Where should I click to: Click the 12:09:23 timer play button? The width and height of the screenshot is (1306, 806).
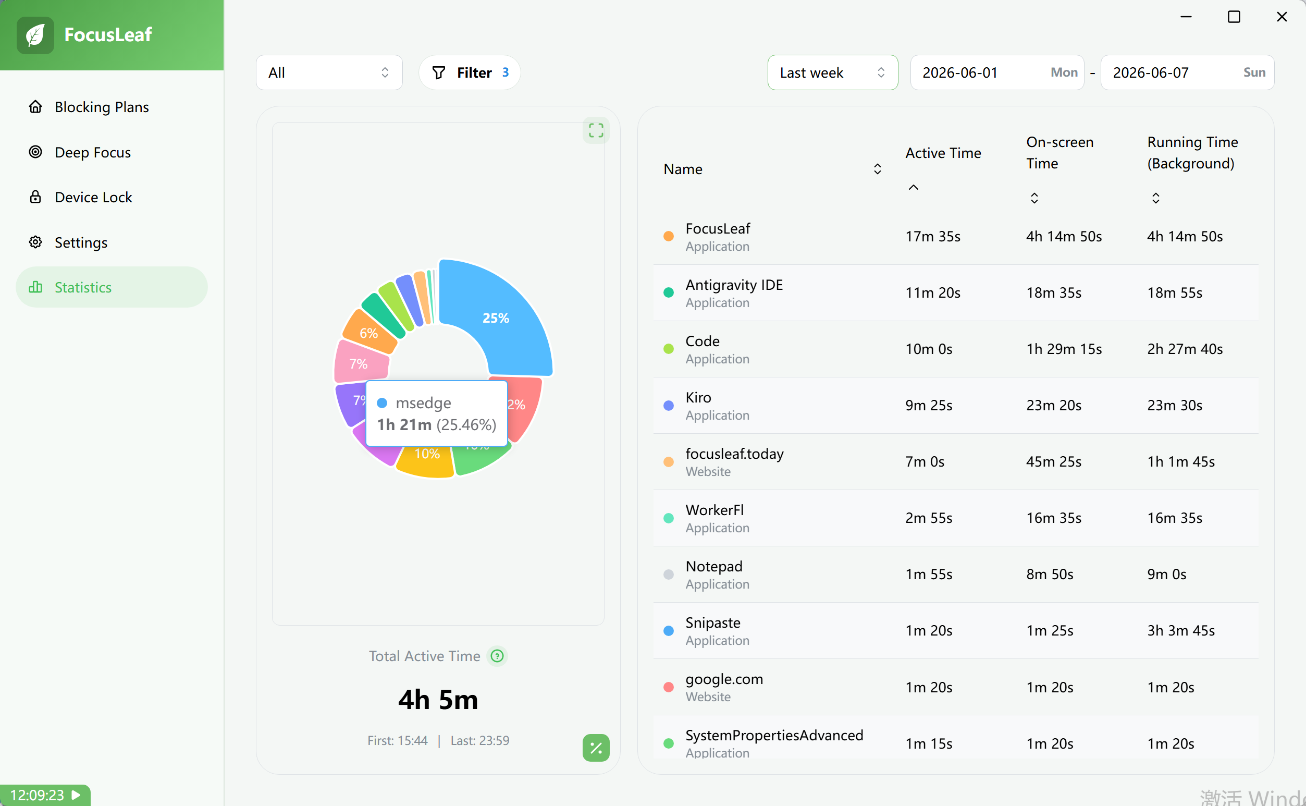click(76, 795)
